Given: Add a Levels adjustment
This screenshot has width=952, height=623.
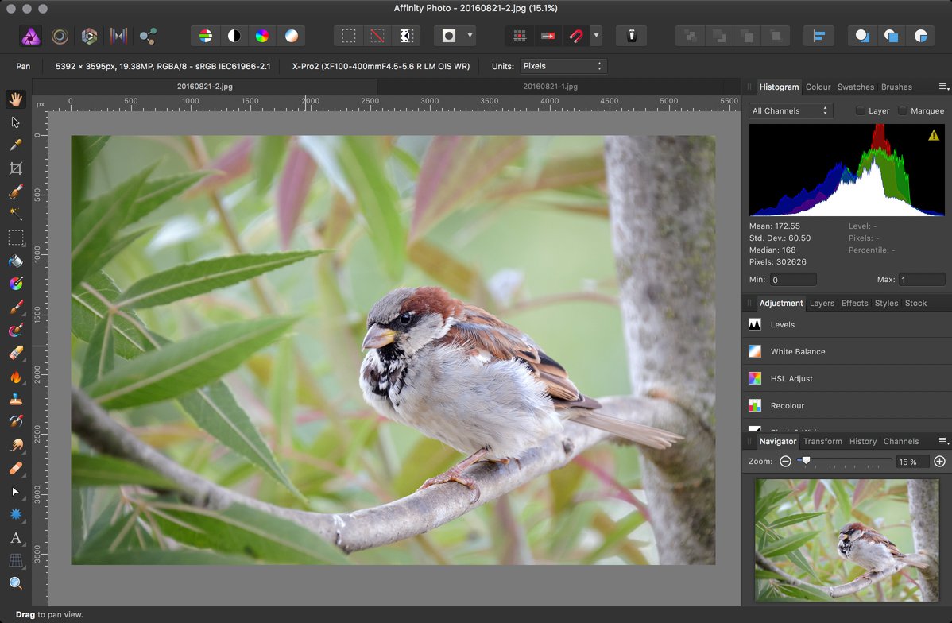Looking at the screenshot, I should [846, 324].
